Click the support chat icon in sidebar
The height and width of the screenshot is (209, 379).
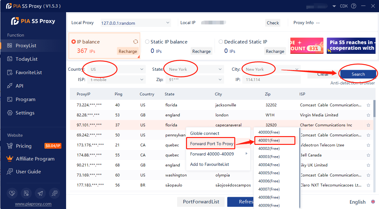[x=54, y=193]
